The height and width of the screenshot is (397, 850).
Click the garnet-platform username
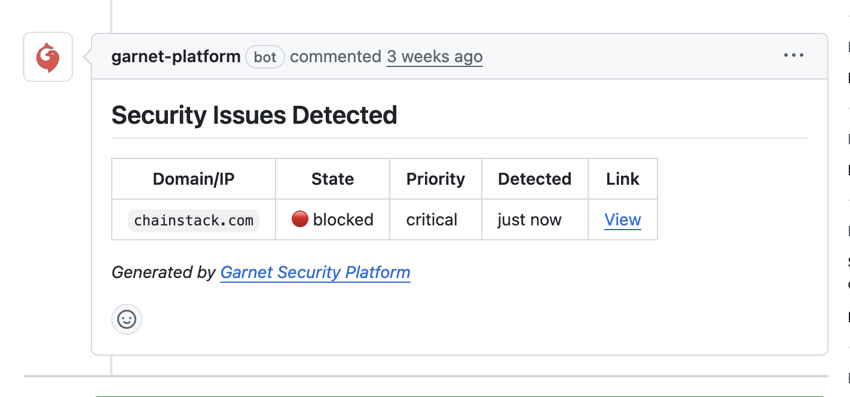pos(175,56)
